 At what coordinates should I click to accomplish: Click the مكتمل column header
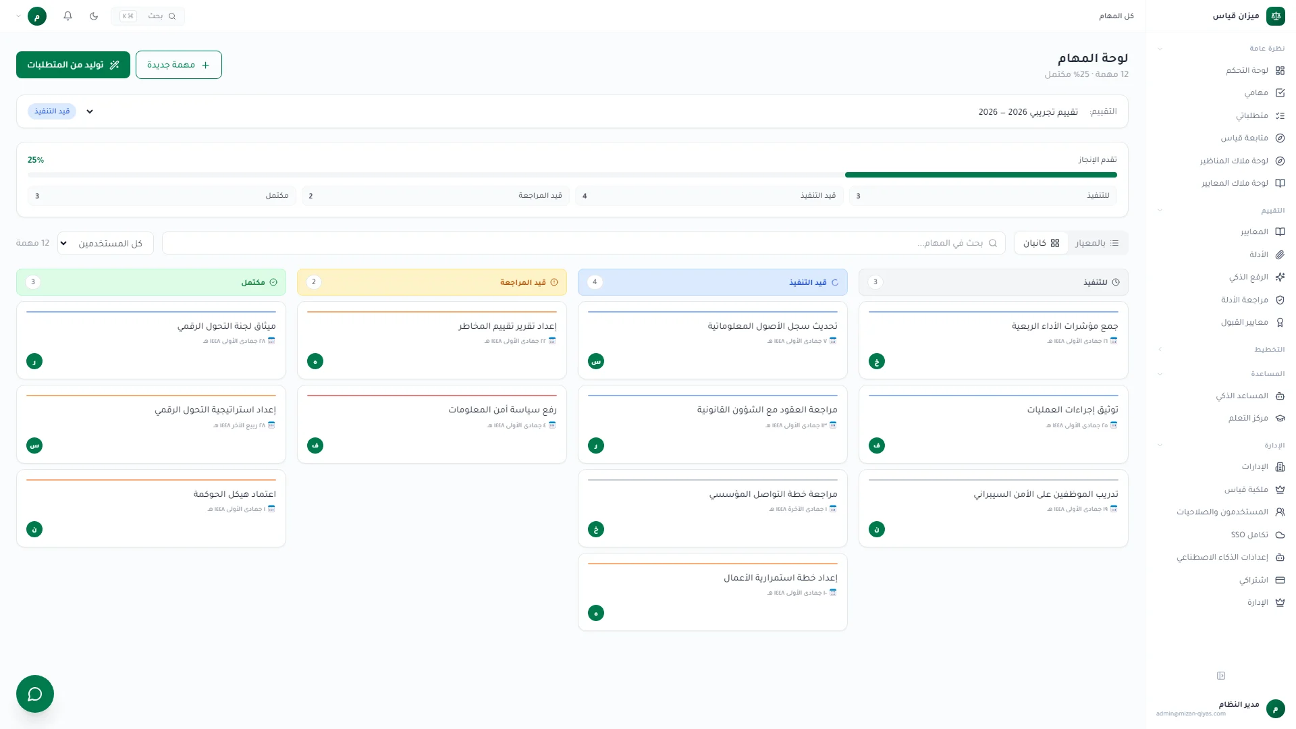tap(151, 282)
